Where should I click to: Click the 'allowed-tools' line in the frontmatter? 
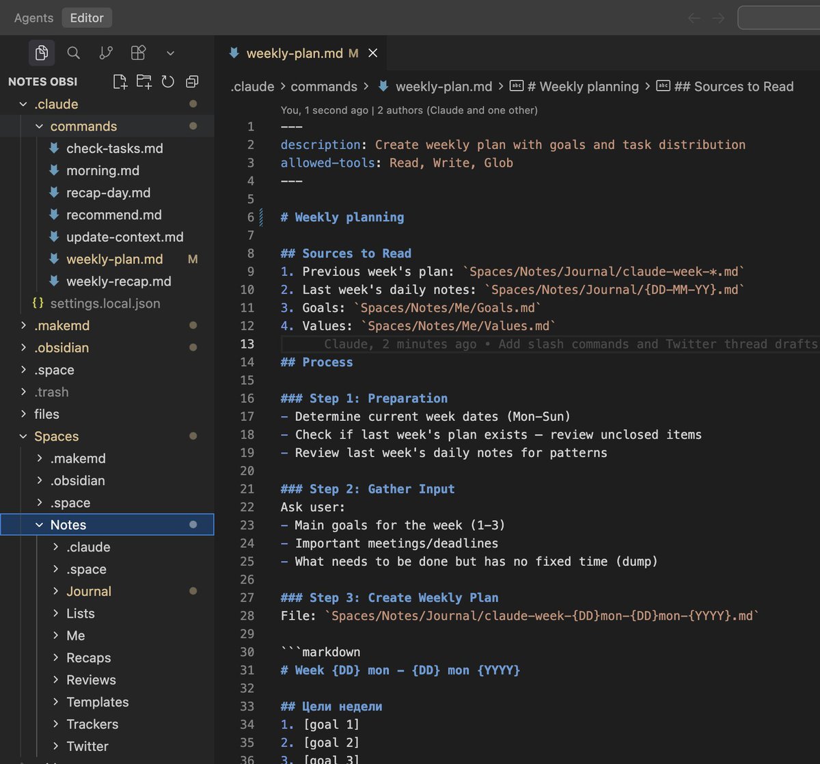396,163
